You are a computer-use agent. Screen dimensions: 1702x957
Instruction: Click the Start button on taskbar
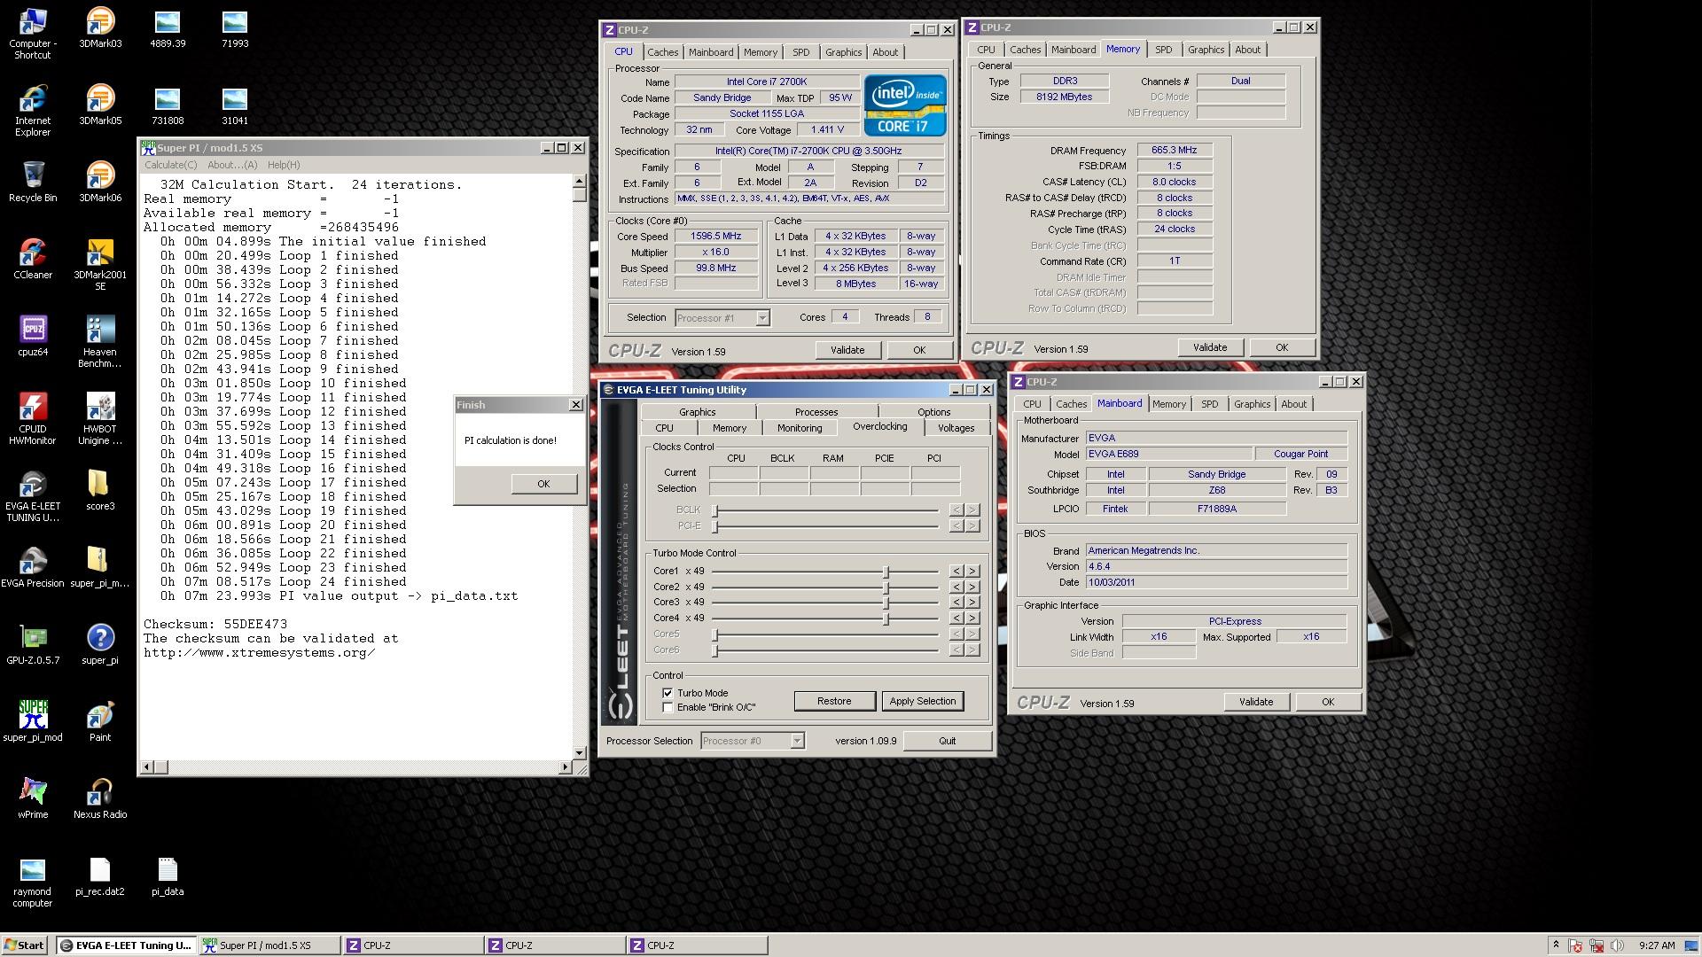tap(25, 945)
